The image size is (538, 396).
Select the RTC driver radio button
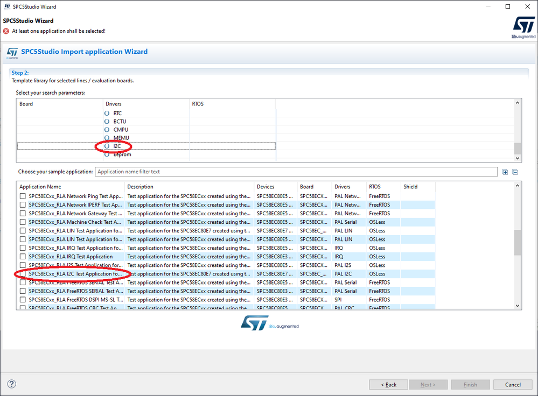(x=107, y=113)
